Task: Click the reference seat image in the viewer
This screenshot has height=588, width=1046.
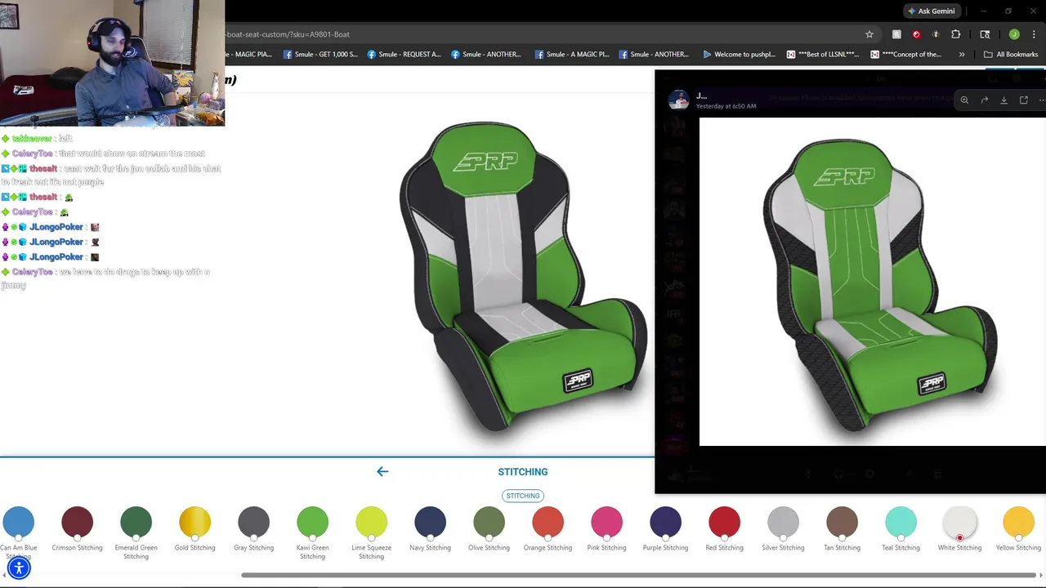Action: 873,283
